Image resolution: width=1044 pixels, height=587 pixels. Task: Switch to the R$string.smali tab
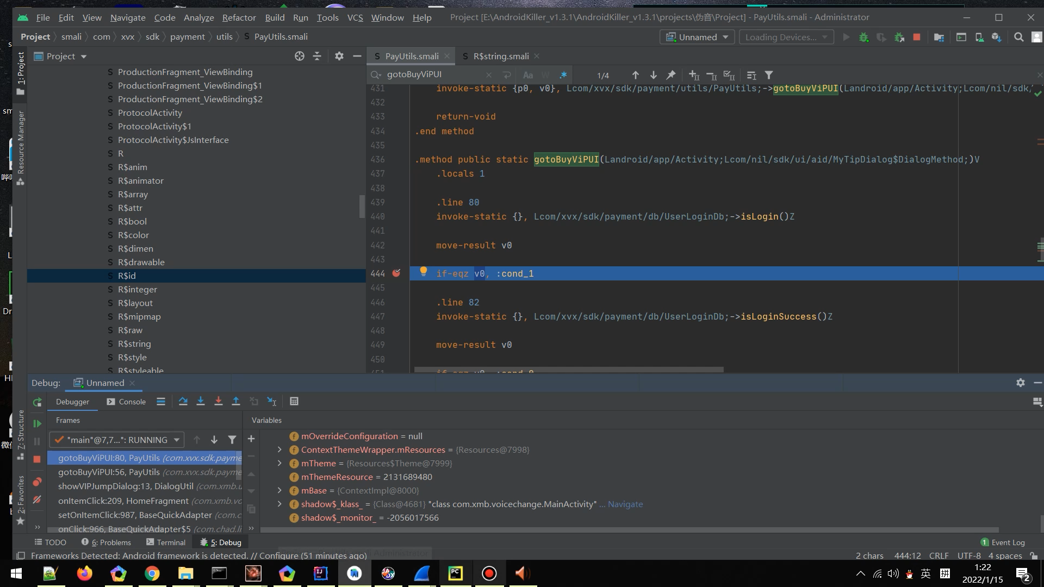click(x=500, y=56)
